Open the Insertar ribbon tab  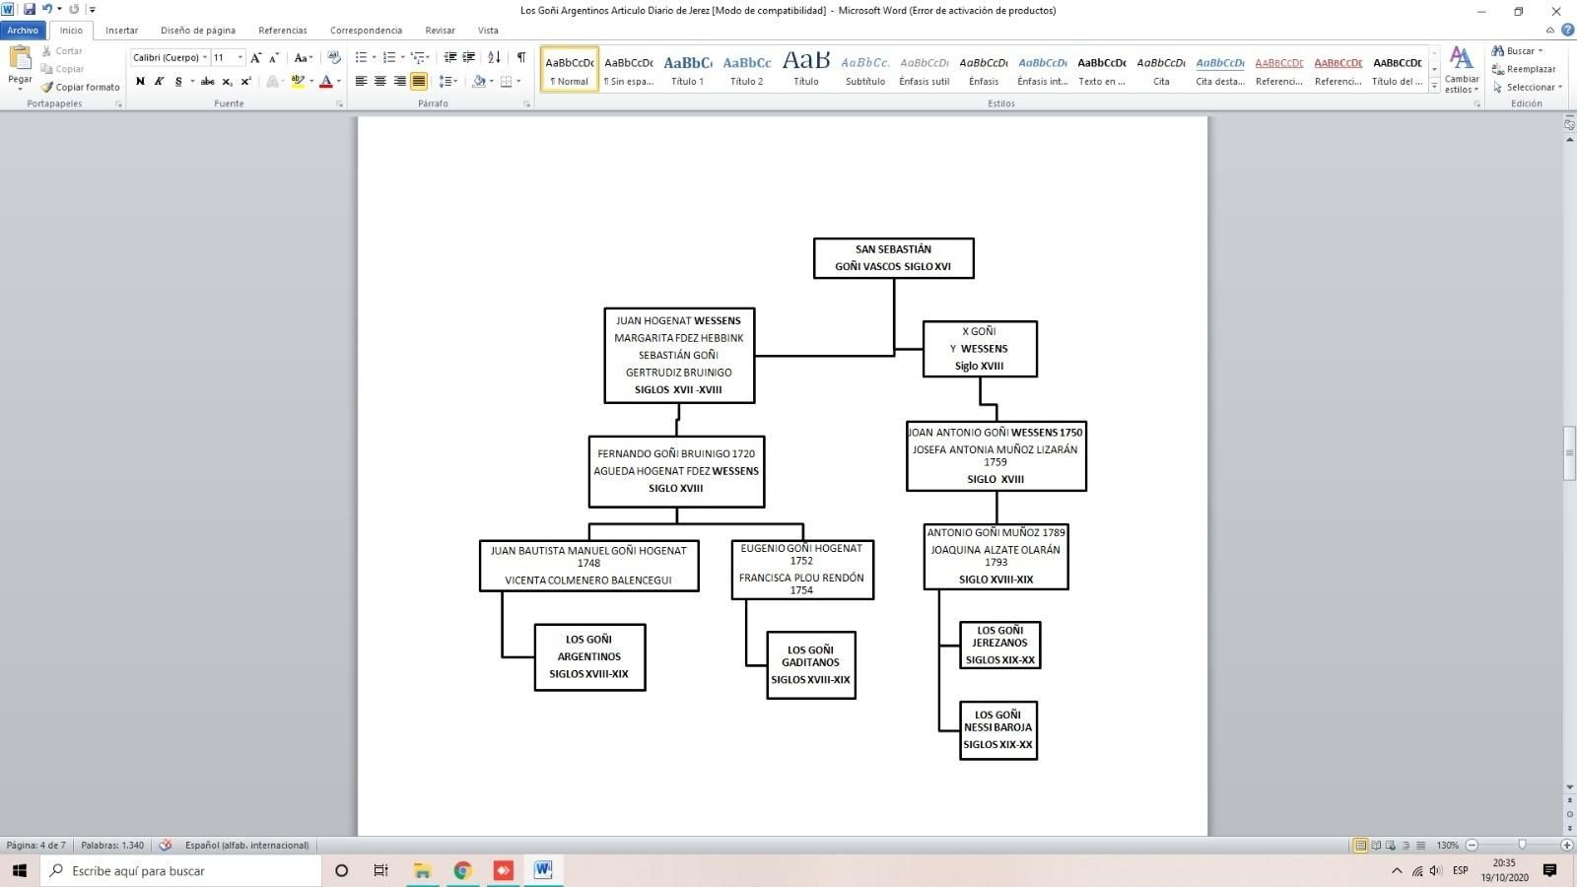pyautogui.click(x=122, y=31)
